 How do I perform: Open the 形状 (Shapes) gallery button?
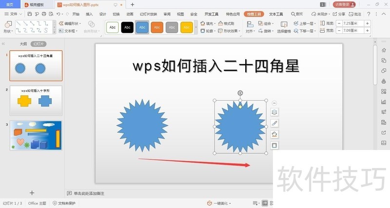8,27
